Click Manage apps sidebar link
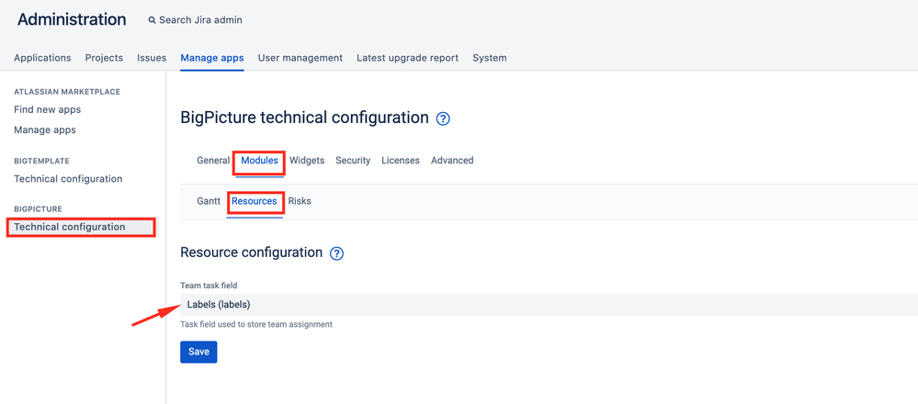Viewport: 918px width, 404px height. 45,129
